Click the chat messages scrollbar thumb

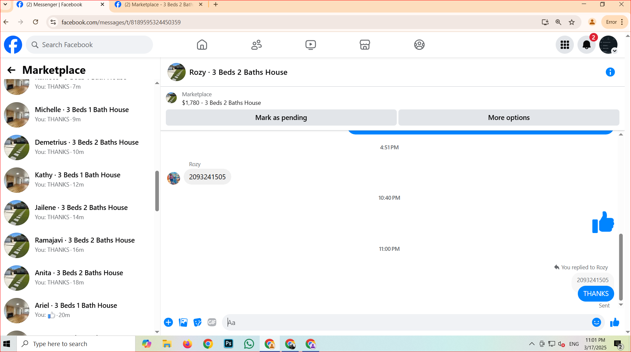tap(621, 267)
